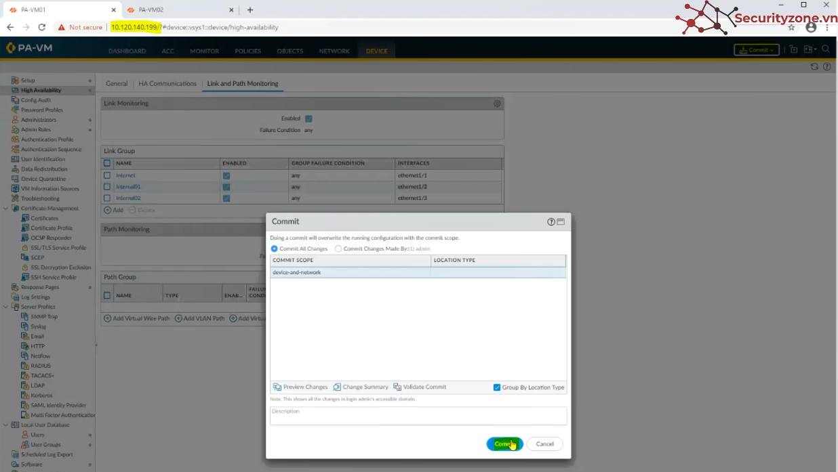Cancel the Commit dialog
This screenshot has height=472, width=838.
(x=545, y=444)
